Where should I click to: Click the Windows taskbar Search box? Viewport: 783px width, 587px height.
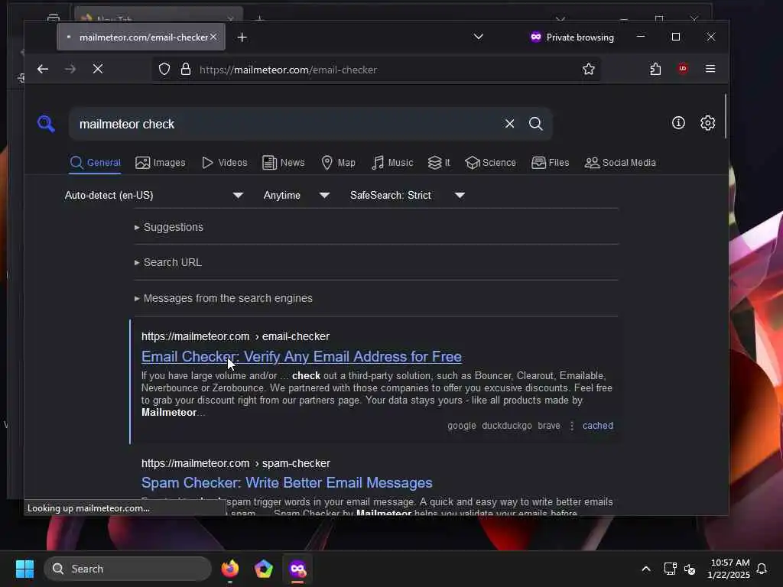coord(128,569)
